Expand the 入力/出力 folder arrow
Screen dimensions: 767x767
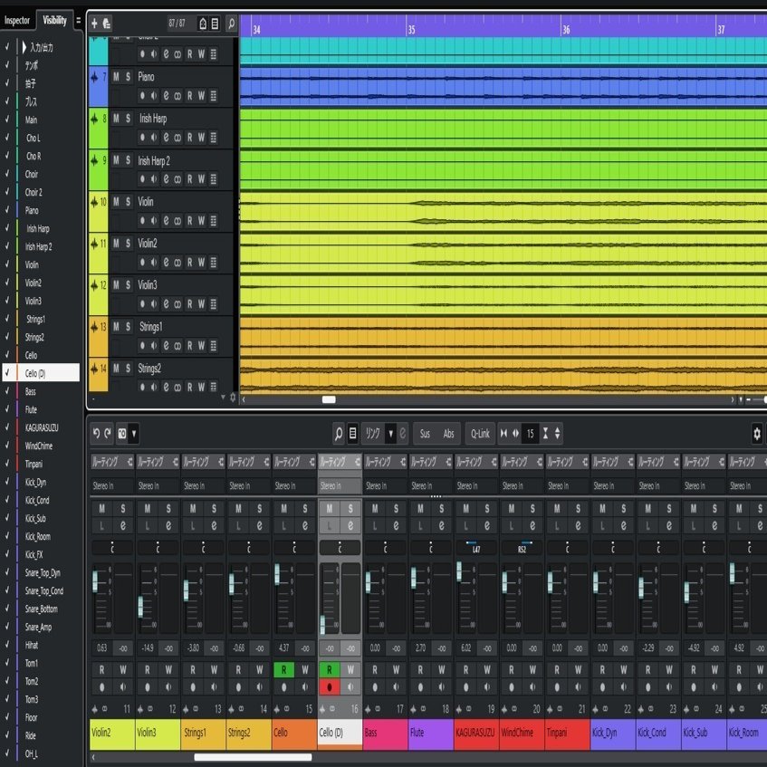coord(24,47)
